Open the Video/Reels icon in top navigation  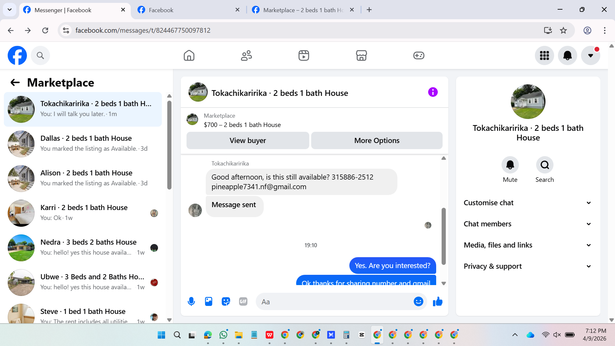tap(303, 55)
